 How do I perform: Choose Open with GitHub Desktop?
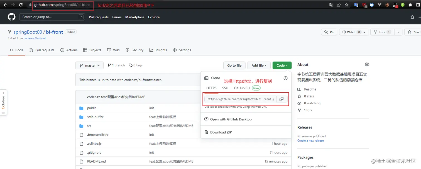tap(231, 119)
